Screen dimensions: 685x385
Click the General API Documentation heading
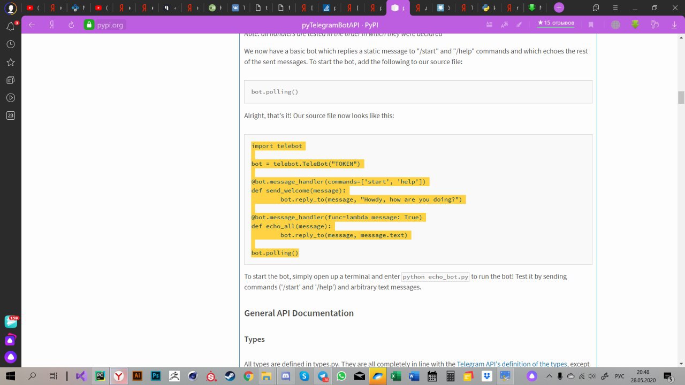tap(299, 313)
